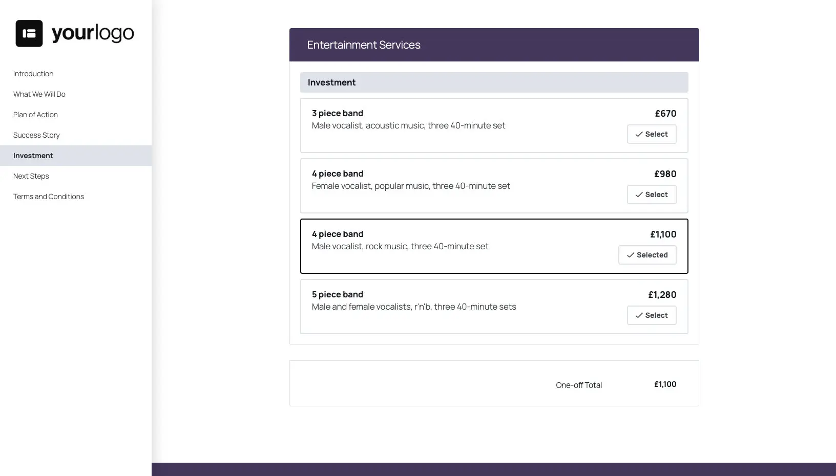Click the checkmark inside 4 piece band Select button
The height and width of the screenshot is (476, 836).
tap(638, 194)
